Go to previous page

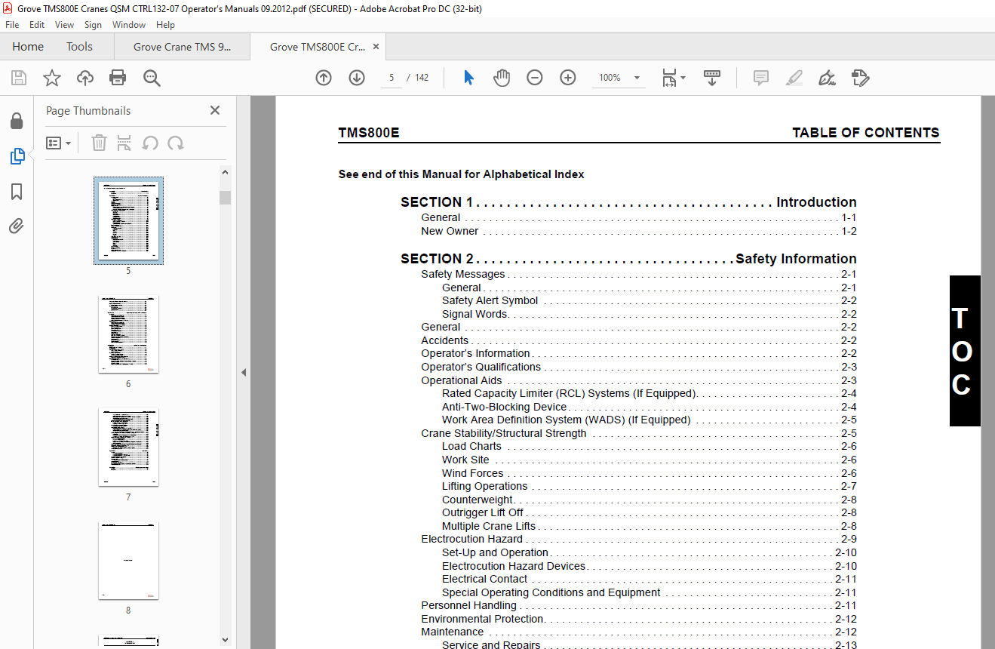(324, 78)
